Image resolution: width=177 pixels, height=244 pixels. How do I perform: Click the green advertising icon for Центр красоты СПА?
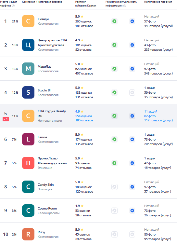(x=114, y=45)
